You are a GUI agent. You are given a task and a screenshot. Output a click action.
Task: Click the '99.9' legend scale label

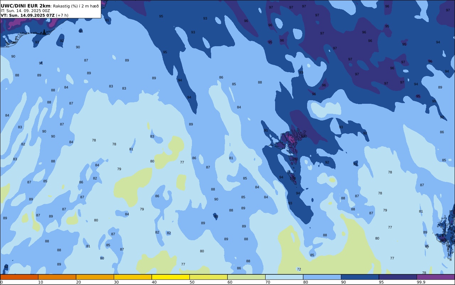click(421, 282)
